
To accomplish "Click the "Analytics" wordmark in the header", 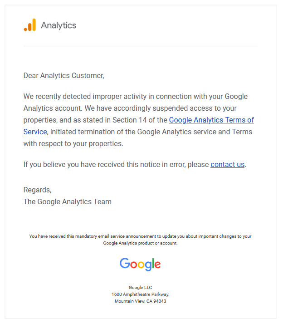I will coord(59,25).
